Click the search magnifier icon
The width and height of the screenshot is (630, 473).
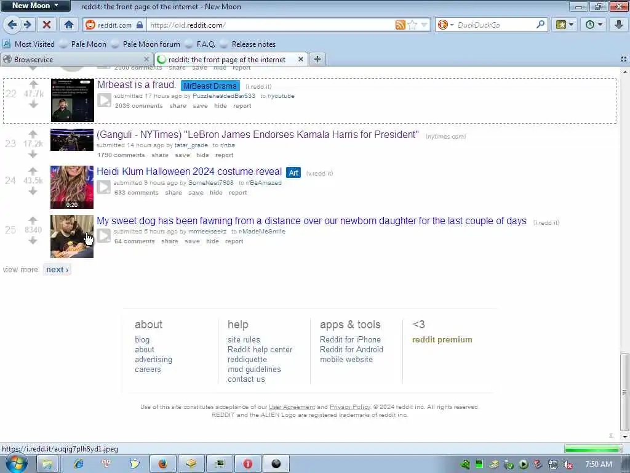[x=540, y=25]
